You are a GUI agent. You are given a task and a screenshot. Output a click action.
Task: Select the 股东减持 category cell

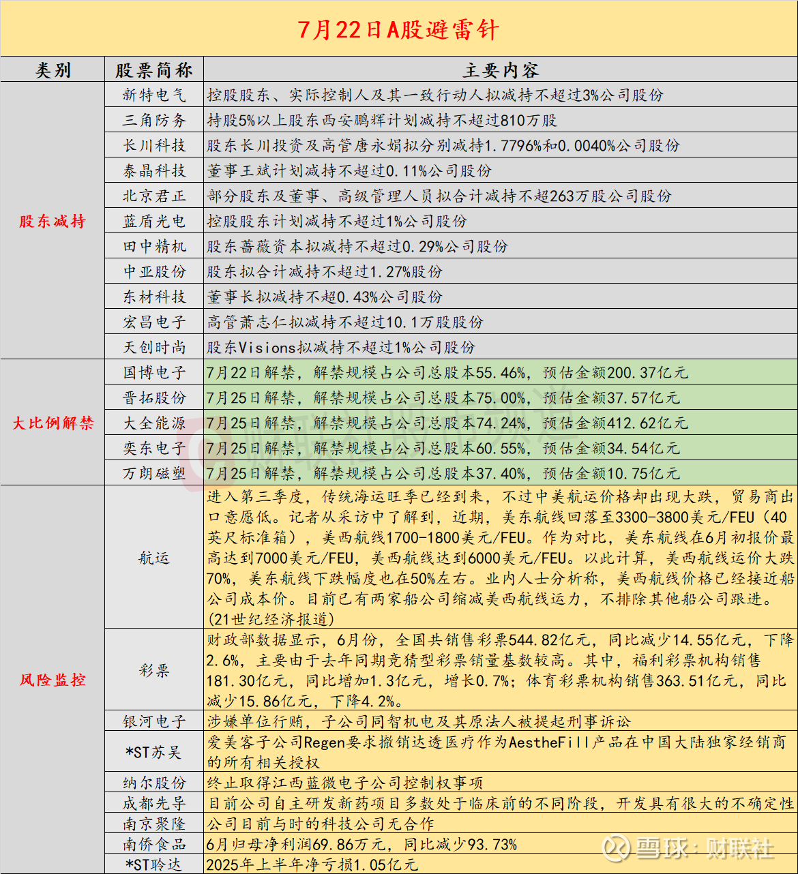53,221
